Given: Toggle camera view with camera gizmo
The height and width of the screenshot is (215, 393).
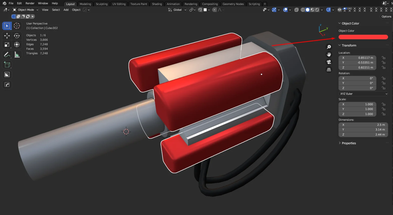Looking at the screenshot, I should 329,62.
